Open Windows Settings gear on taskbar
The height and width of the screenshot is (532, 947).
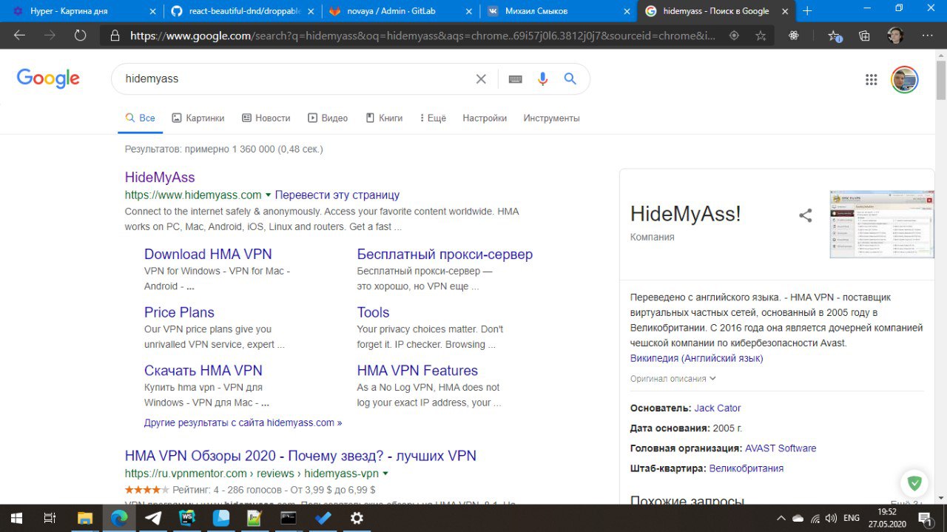coord(357,518)
